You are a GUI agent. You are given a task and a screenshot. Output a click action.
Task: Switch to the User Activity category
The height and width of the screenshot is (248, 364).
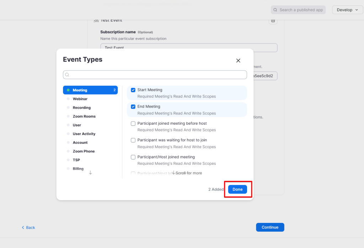pyautogui.click(x=84, y=134)
